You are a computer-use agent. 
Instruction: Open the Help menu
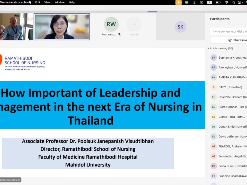click(72, 2)
